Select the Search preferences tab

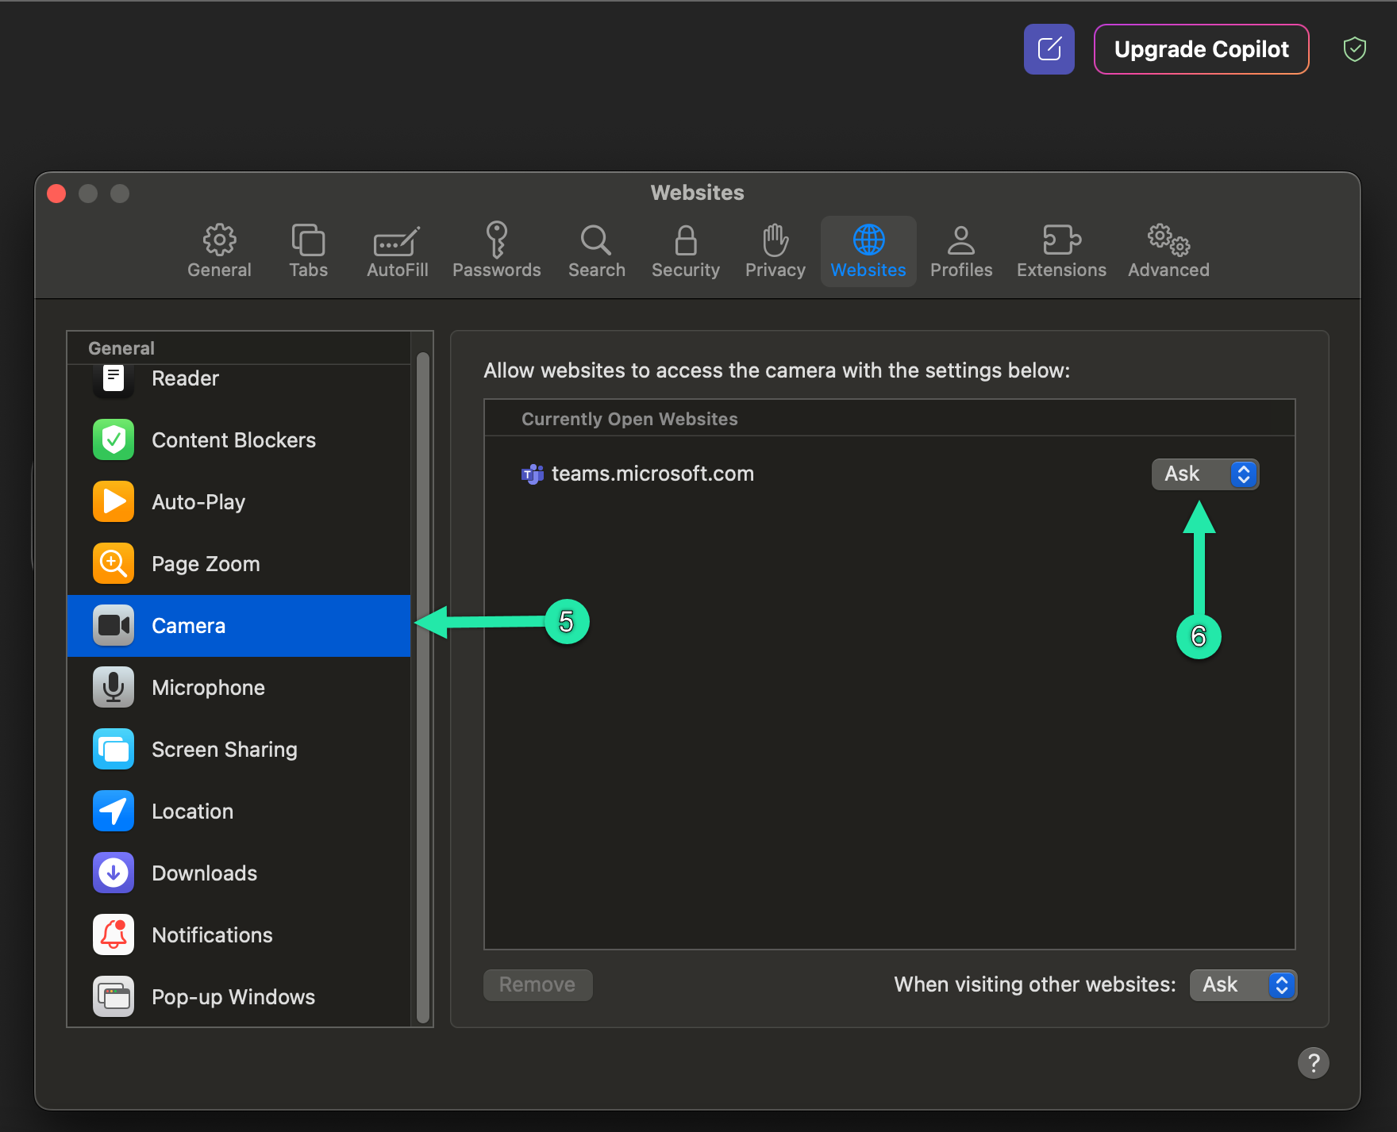[x=596, y=251]
